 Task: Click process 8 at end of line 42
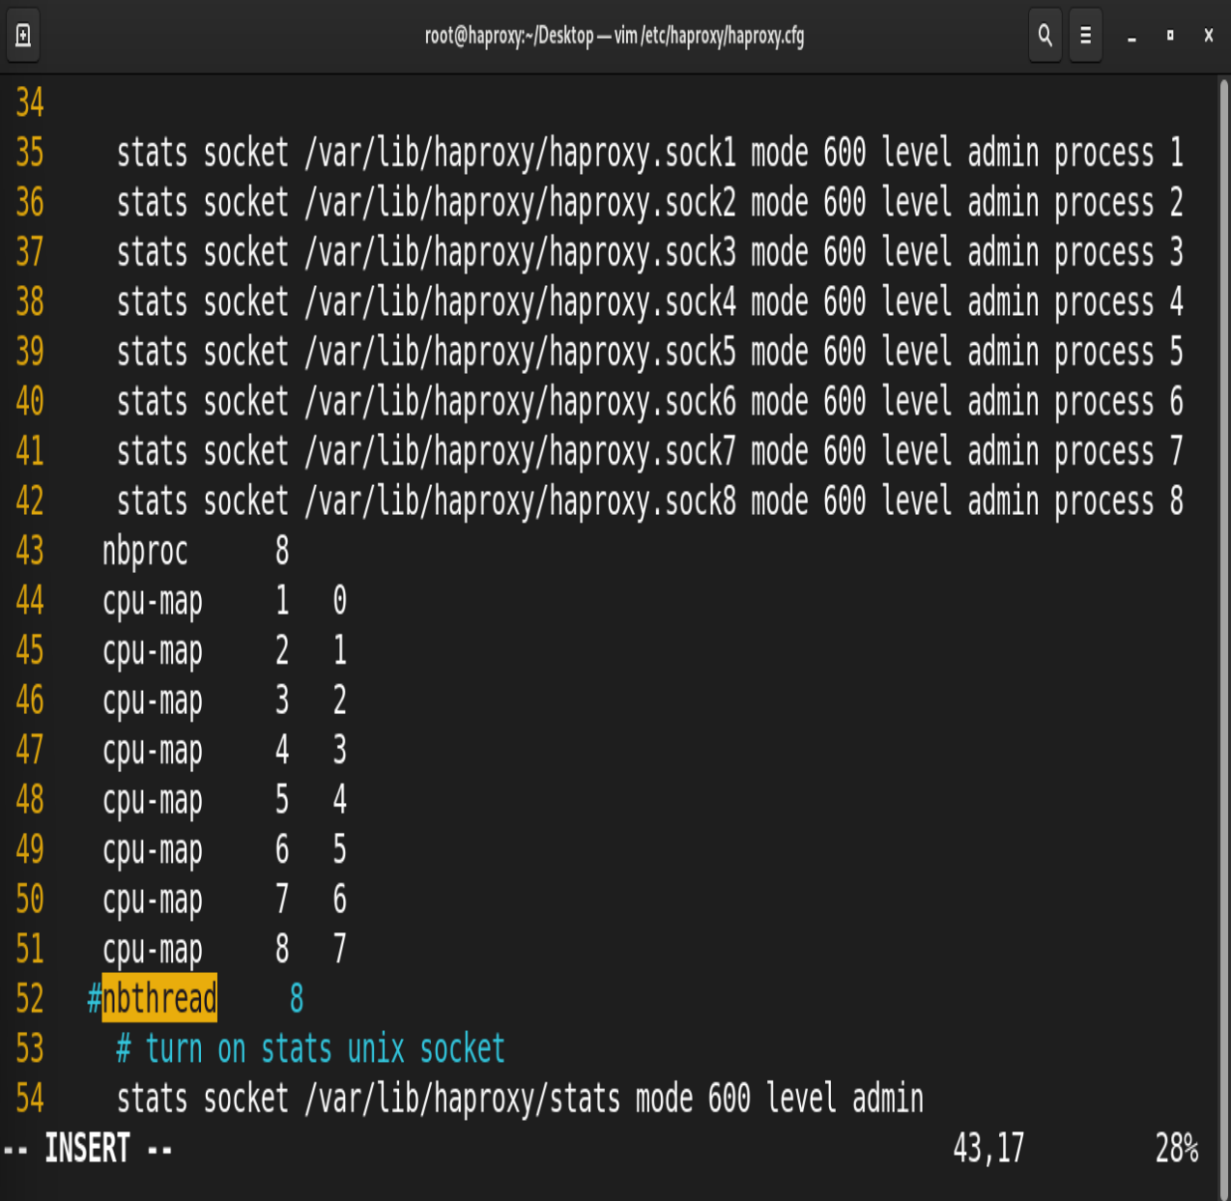[1119, 502]
